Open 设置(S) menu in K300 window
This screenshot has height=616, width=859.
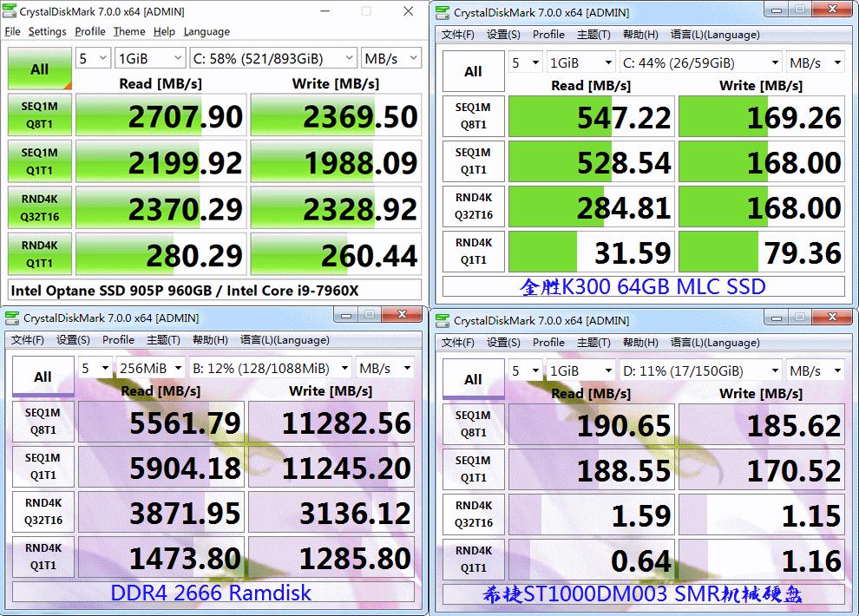click(x=503, y=35)
